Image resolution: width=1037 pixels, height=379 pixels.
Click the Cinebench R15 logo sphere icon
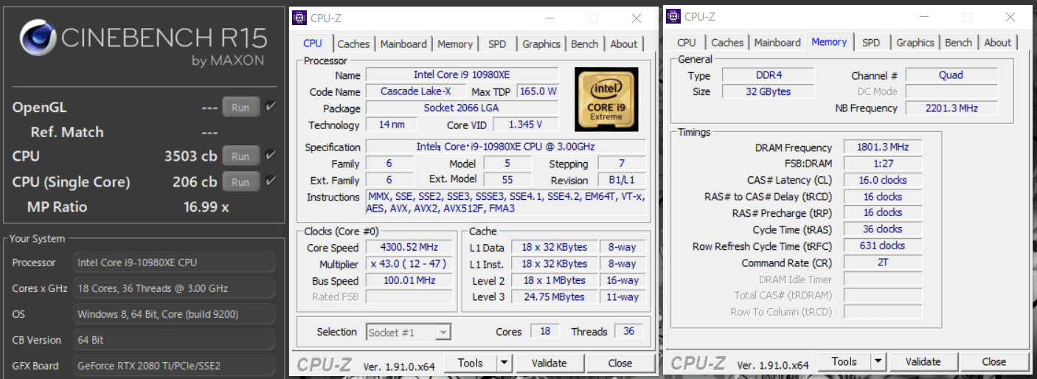click(38, 41)
